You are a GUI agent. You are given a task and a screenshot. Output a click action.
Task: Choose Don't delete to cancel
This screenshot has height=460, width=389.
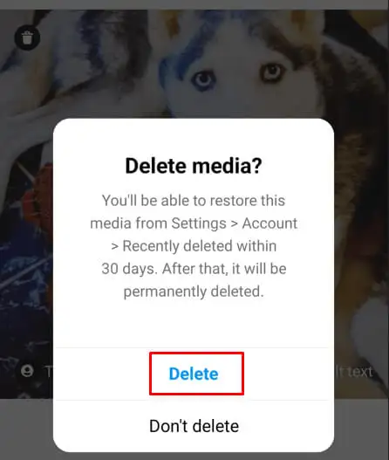click(x=194, y=426)
